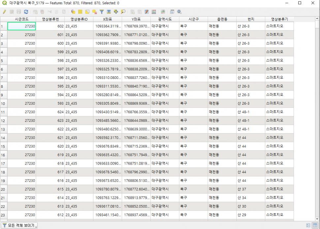Viewport: 320px width, 229px height.
Task: Move selection to top of table
Action: (x=109, y=12)
